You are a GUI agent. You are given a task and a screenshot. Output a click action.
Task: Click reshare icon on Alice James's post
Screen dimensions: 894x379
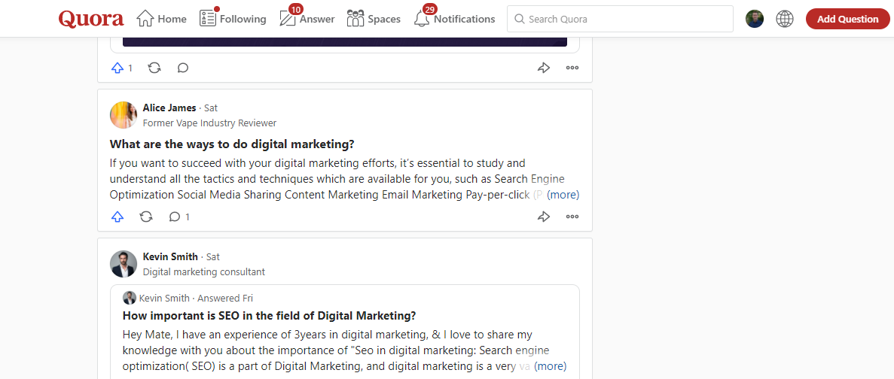coord(147,217)
